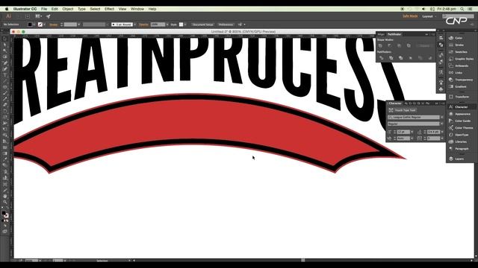This screenshot has height=268, width=478.
Task: Open the leading value dropdown arrow
Action: (x=442, y=132)
